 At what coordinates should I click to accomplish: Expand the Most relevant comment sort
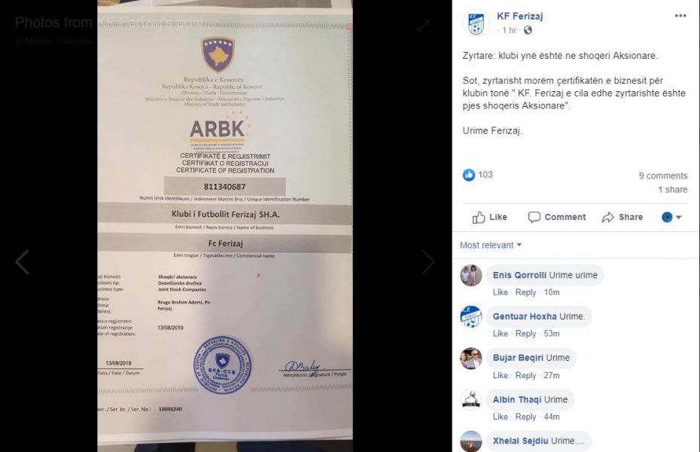491,245
